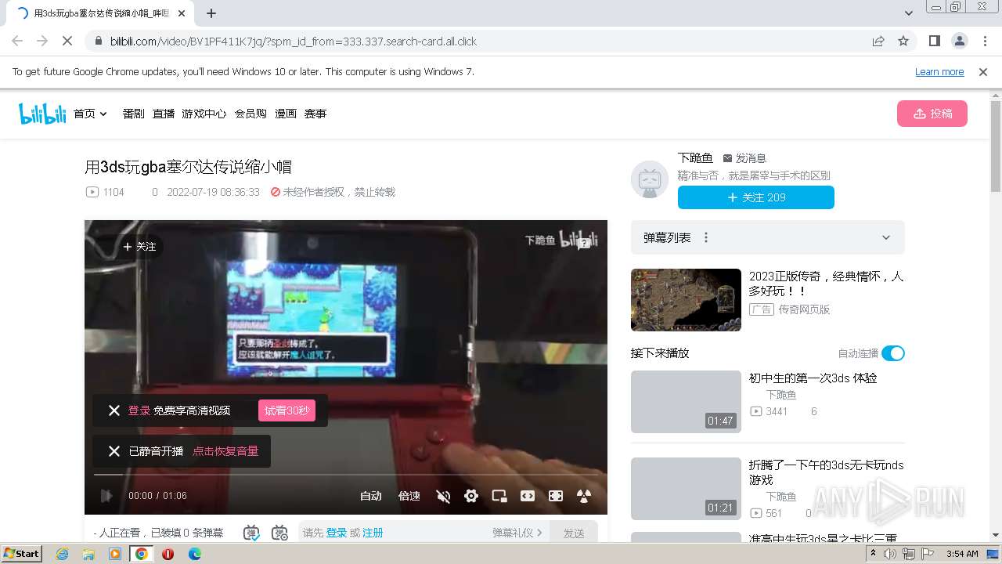Image resolution: width=1002 pixels, height=564 pixels.
Task: Open thumbnail of 01:21 video
Action: 686,489
